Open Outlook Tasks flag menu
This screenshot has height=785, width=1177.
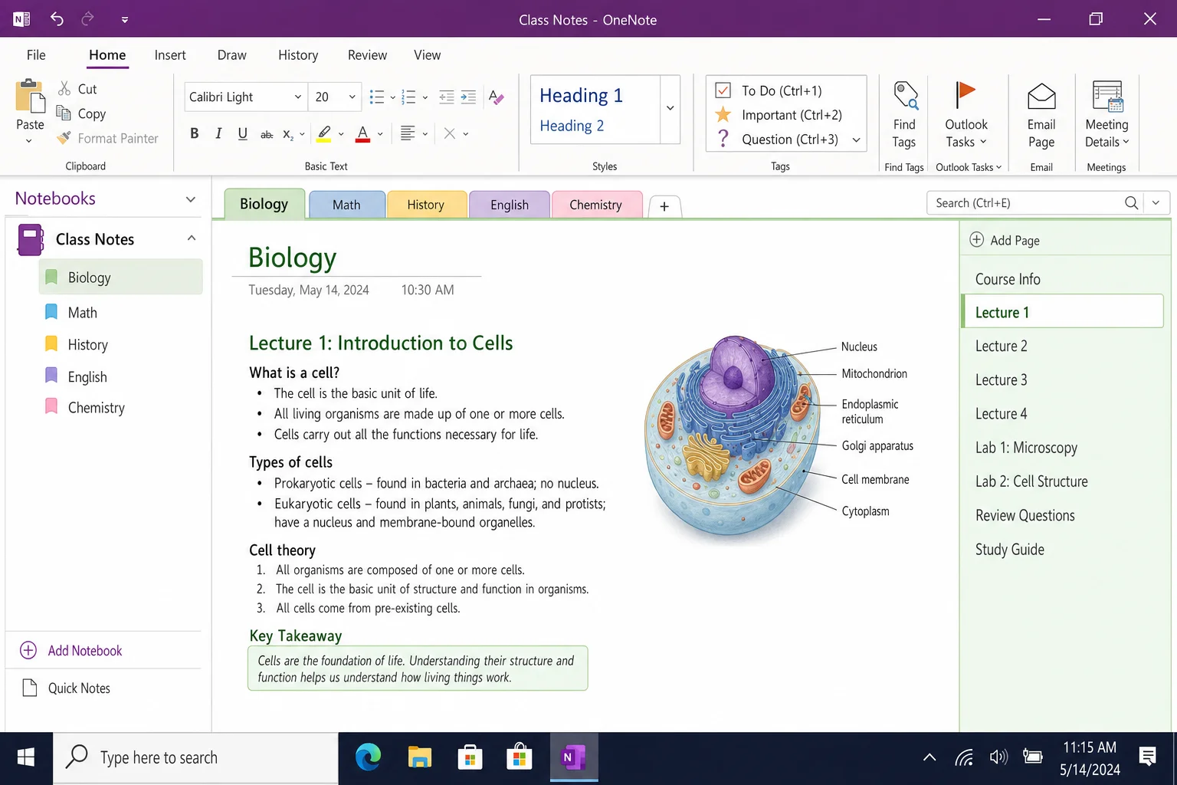(x=966, y=115)
